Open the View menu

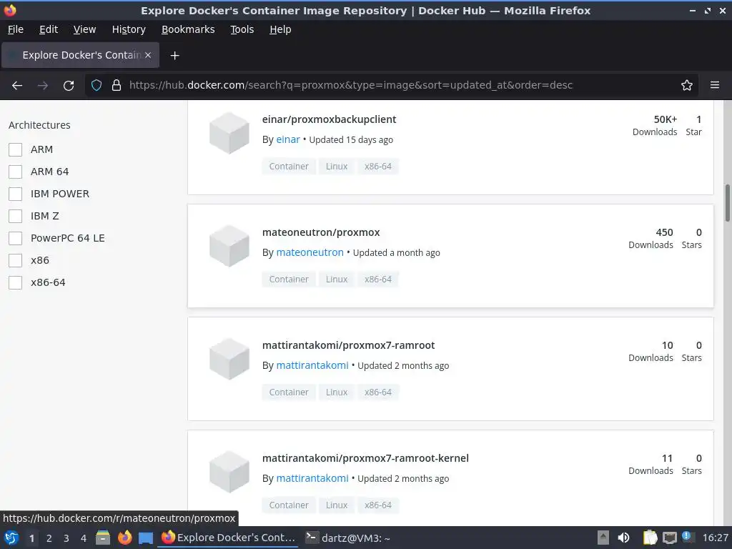point(84,29)
